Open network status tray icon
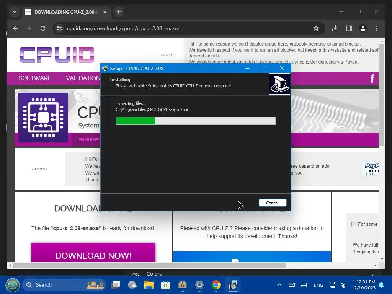The width and height of the screenshot is (392, 294). click(333, 285)
